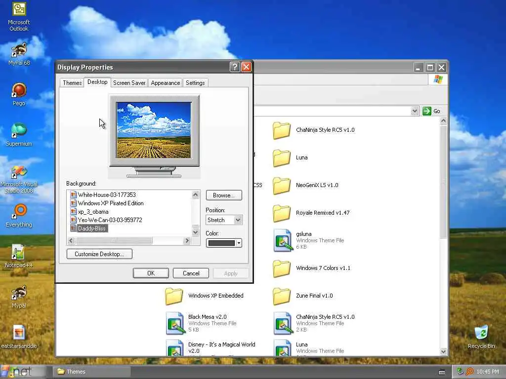Select ChaNinja Style RC5 v1.0 folder icon
The height and width of the screenshot is (379, 506).
[281, 130]
